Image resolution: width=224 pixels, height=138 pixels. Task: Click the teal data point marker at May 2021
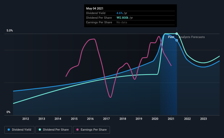tap(177, 34)
